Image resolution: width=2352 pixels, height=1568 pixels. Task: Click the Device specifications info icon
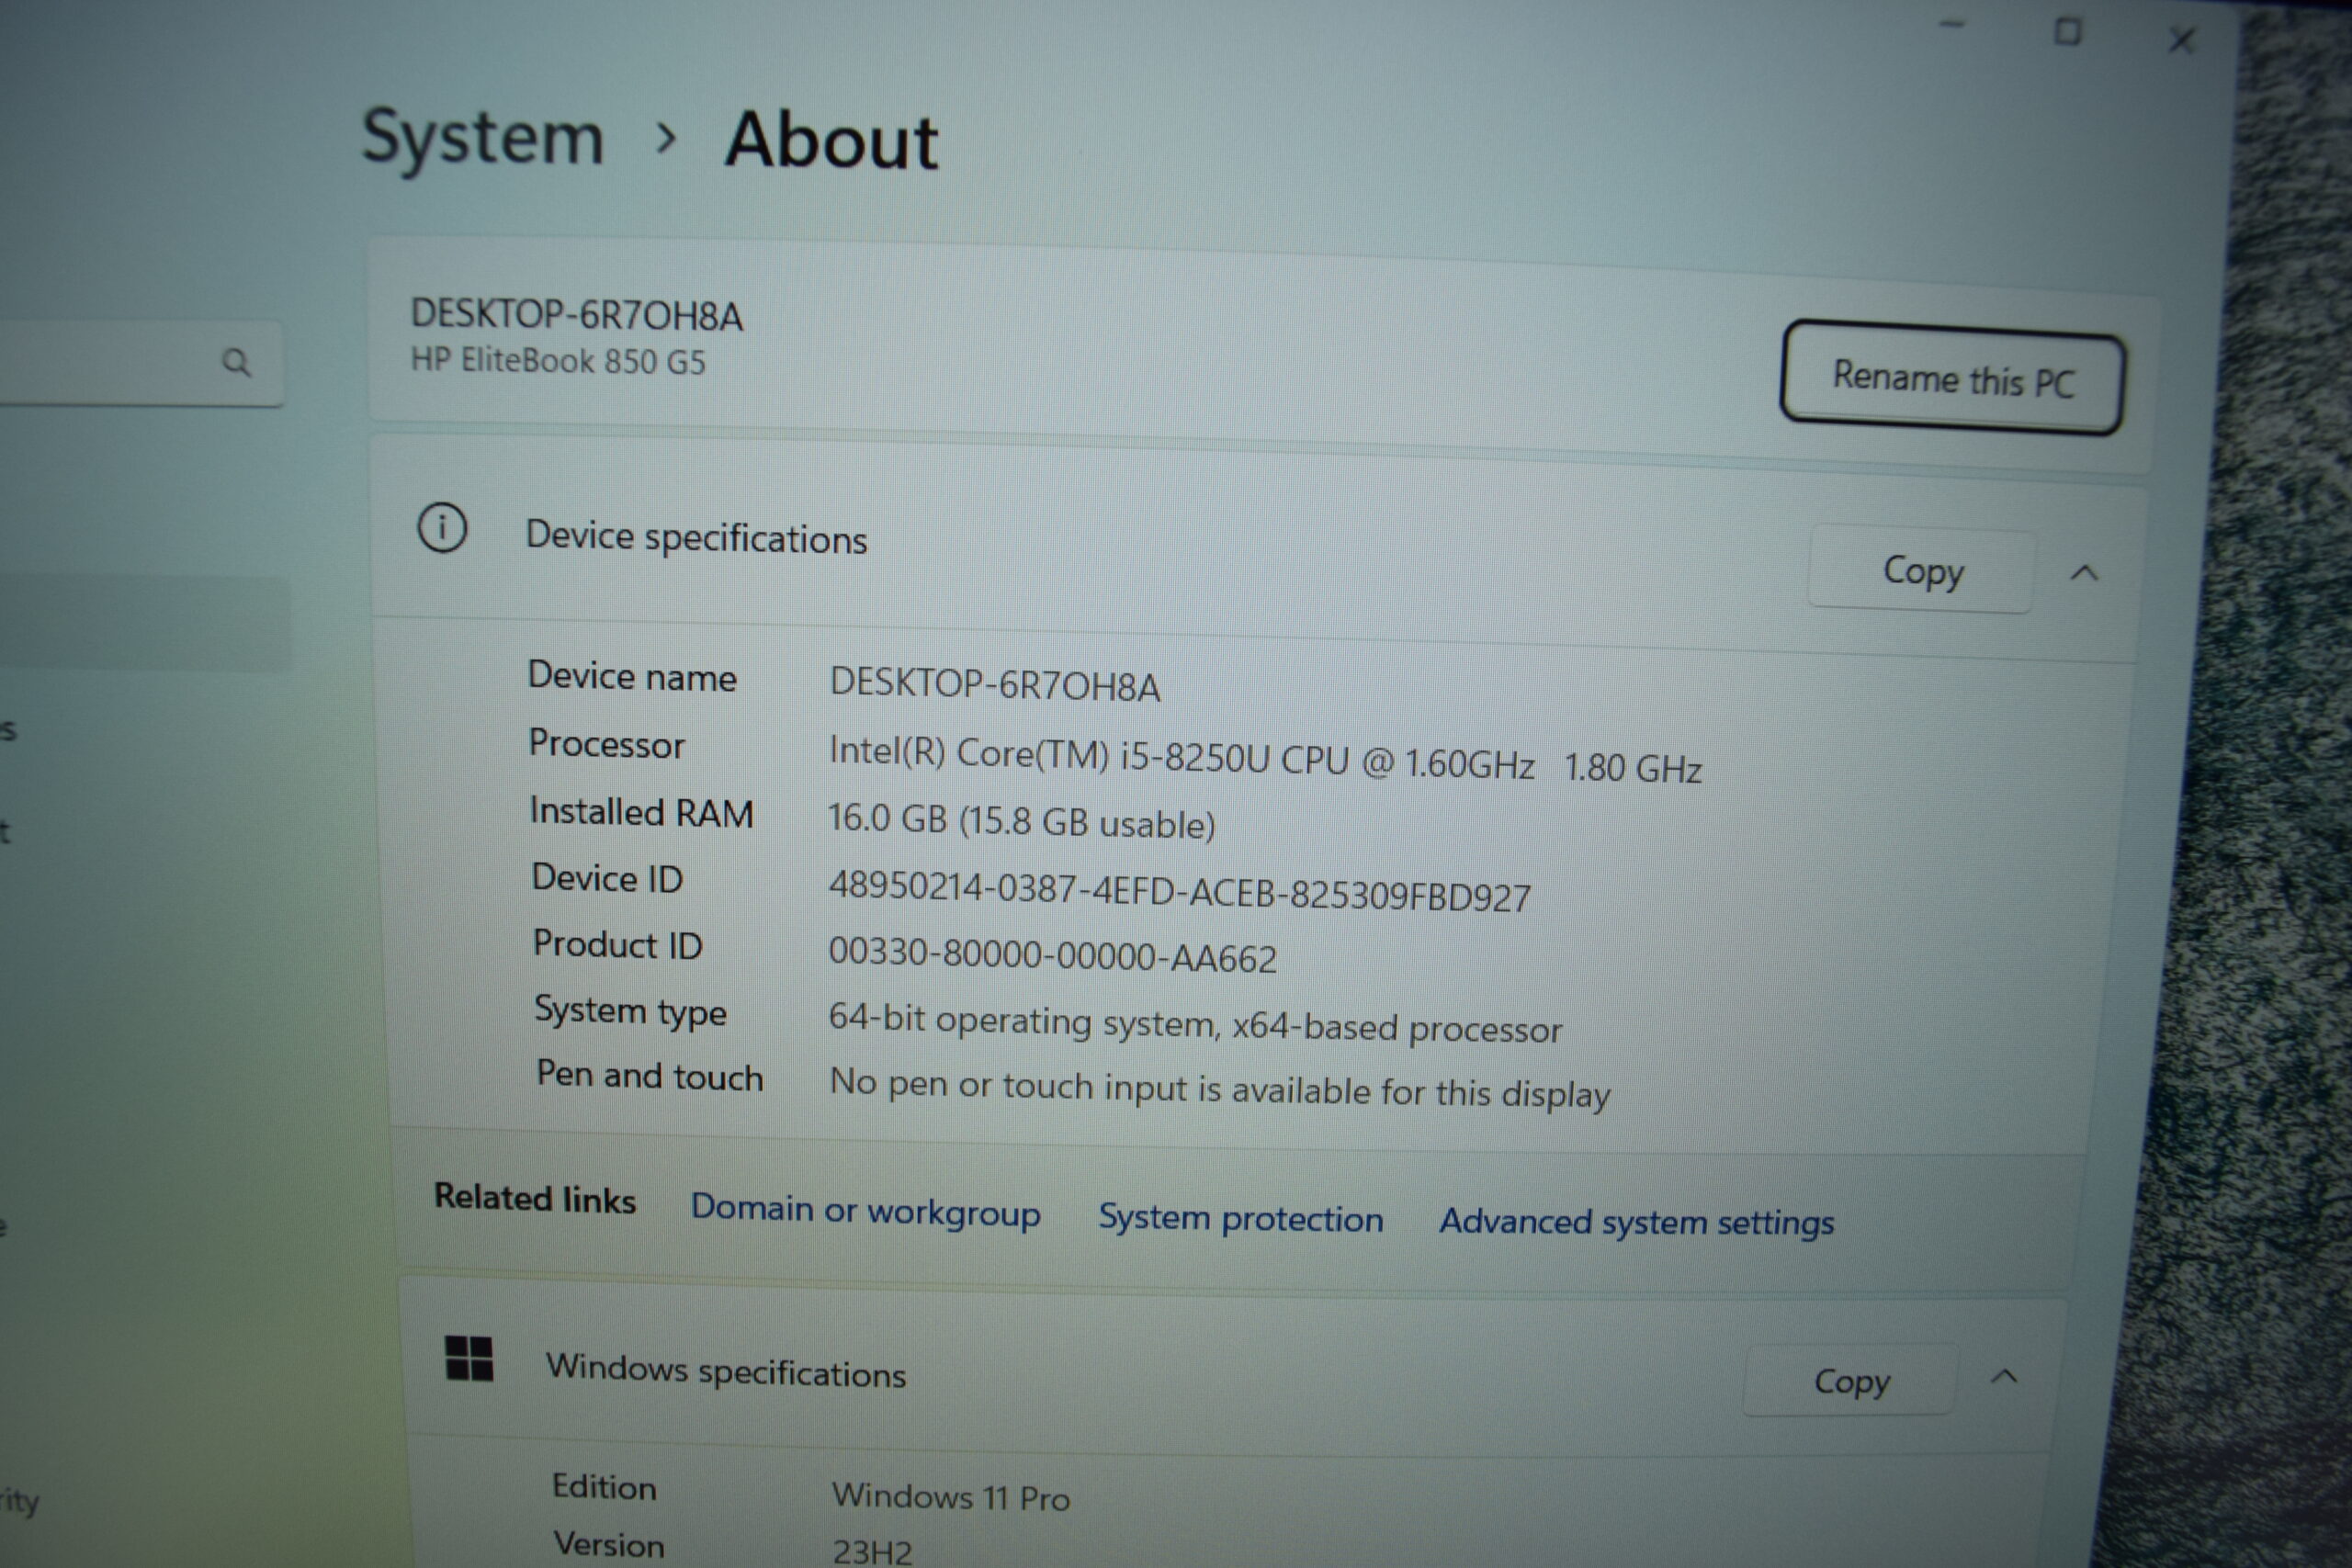tap(442, 528)
